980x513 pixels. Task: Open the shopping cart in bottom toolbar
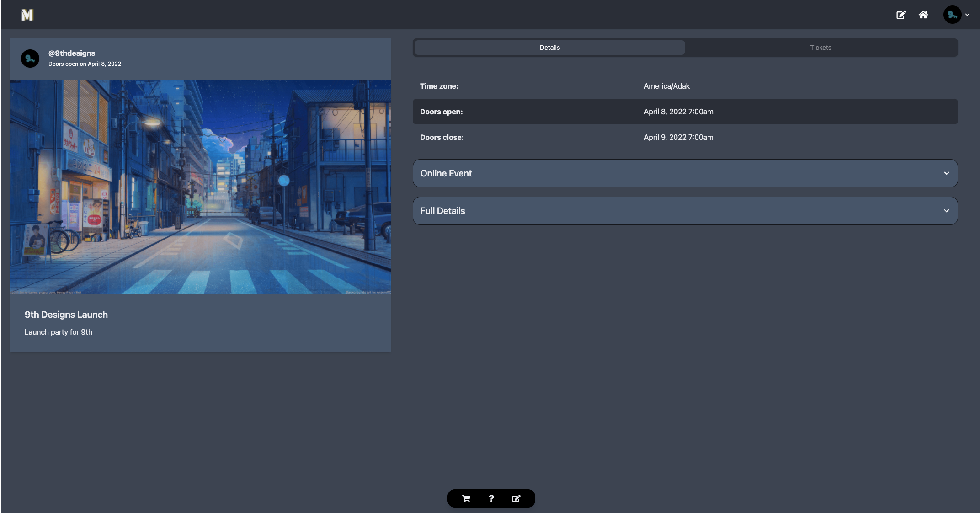click(466, 498)
